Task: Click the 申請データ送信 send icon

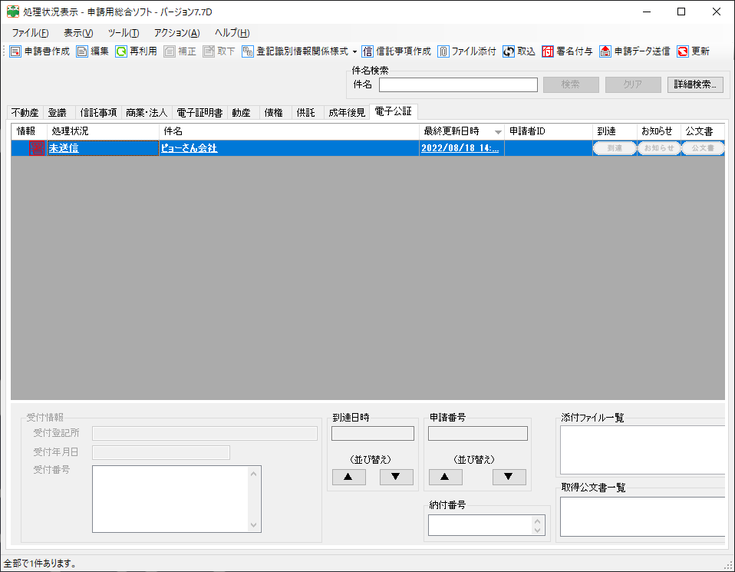Action: tap(605, 51)
